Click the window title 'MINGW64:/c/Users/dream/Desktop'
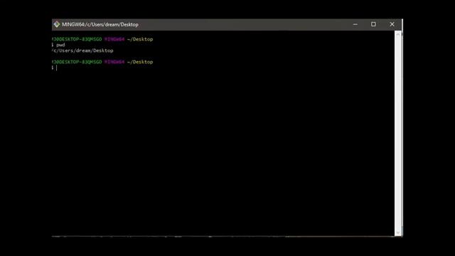Viewport: 455px width, 256px height. 100,25
